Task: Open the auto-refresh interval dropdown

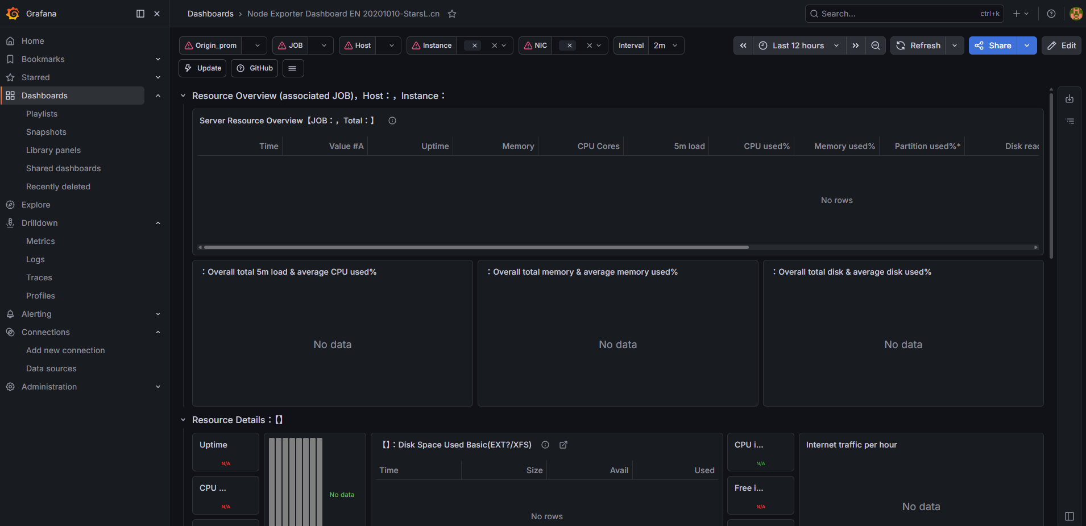Action: click(955, 45)
